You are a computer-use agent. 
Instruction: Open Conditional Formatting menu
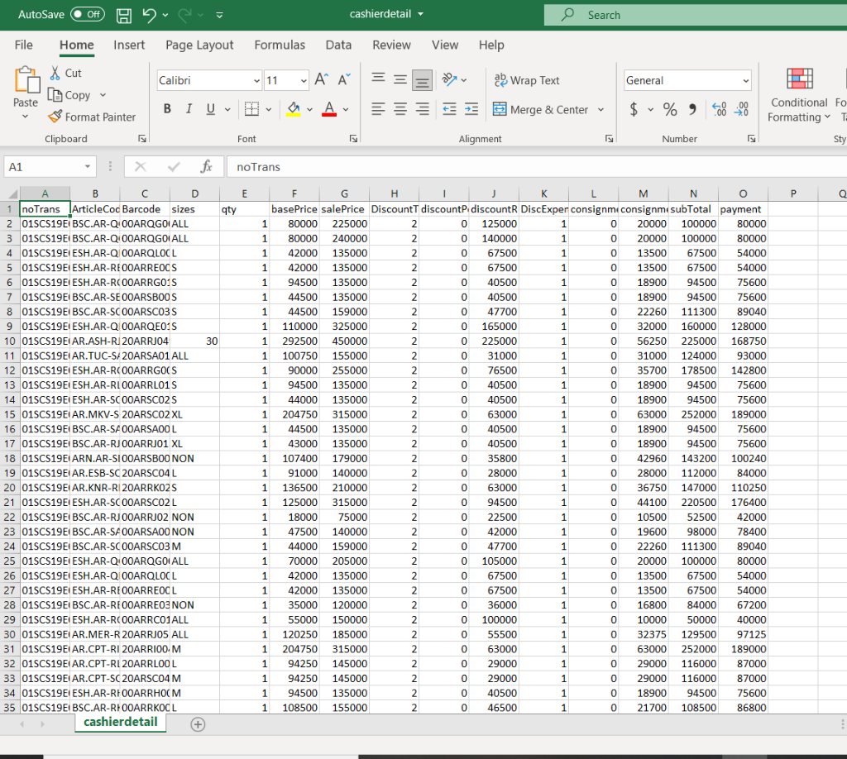click(x=799, y=95)
